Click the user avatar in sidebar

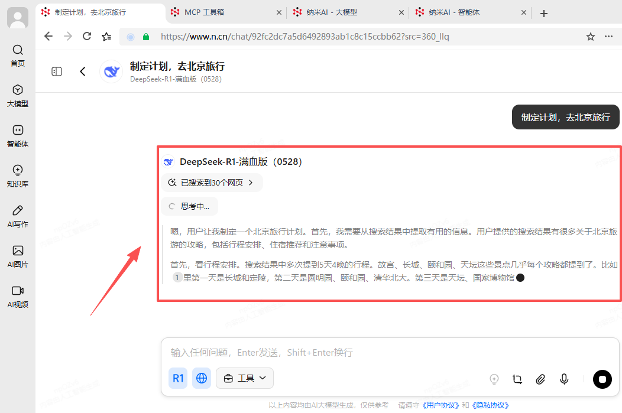click(18, 18)
